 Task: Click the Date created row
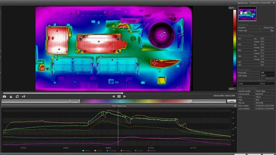pyautogui.click(x=256, y=105)
